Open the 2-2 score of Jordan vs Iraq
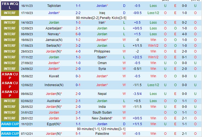 coord(78,13)
